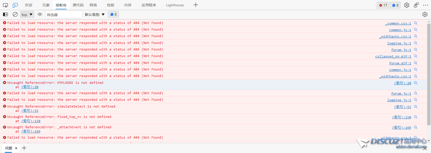Switch to the Lighthouse tab
Image resolution: width=431 pixels, height=153 pixels.
(175, 5)
